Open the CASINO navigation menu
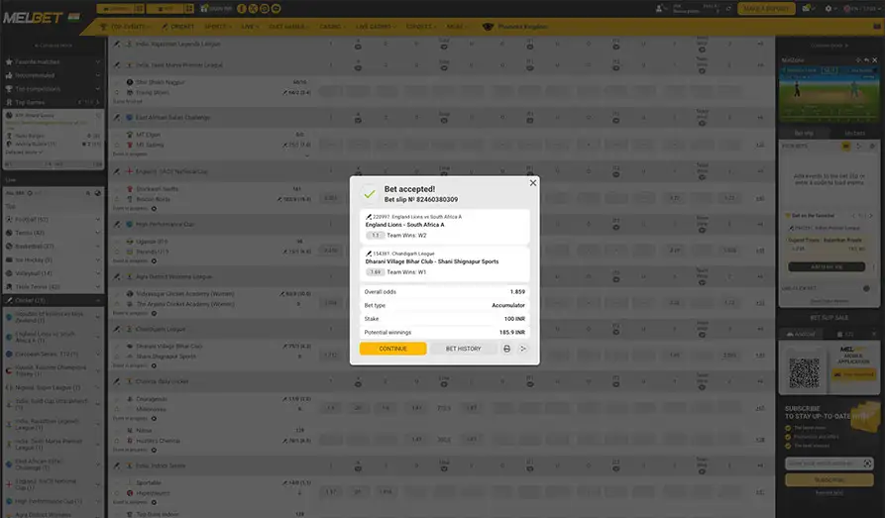The height and width of the screenshot is (518, 885). [x=332, y=27]
